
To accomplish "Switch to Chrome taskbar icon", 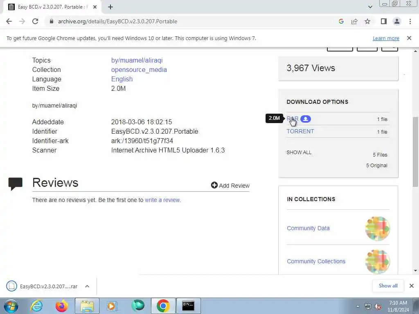I will pos(163,306).
